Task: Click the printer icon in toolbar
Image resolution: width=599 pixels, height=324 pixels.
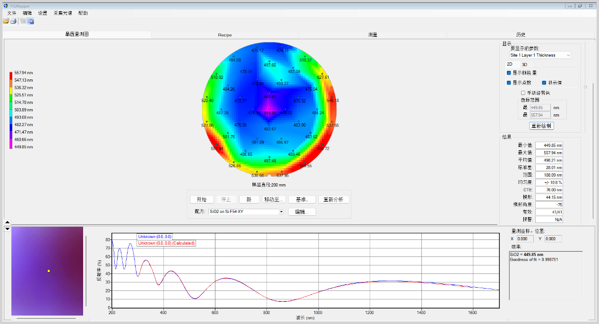Action: (14, 21)
